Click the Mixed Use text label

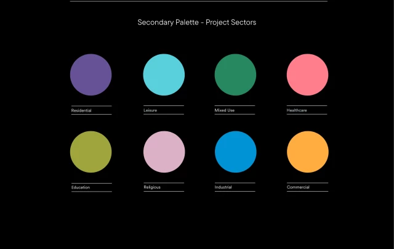[224, 110]
